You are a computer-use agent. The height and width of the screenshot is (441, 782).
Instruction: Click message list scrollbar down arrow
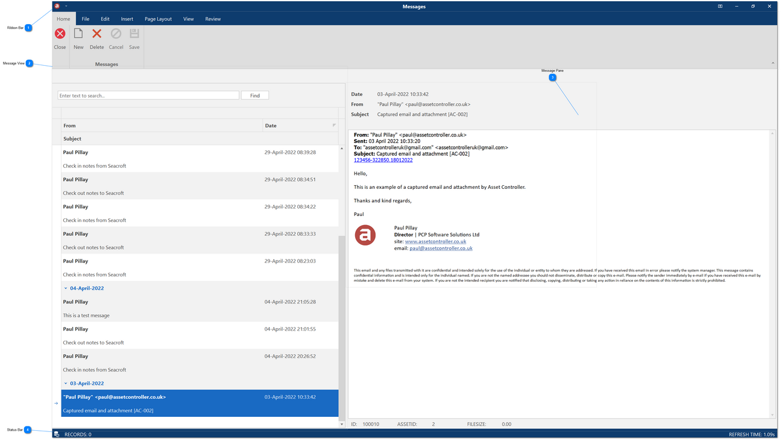342,424
